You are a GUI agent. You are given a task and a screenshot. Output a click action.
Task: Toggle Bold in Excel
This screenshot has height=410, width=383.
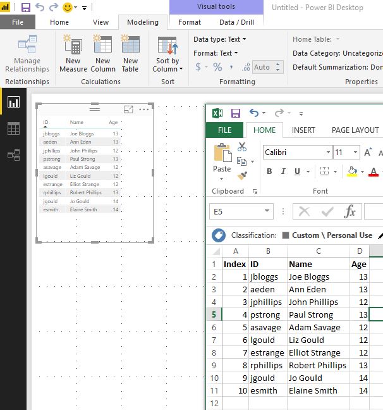(x=269, y=171)
